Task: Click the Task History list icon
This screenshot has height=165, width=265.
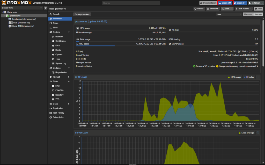Action: pyautogui.click(x=51, y=113)
